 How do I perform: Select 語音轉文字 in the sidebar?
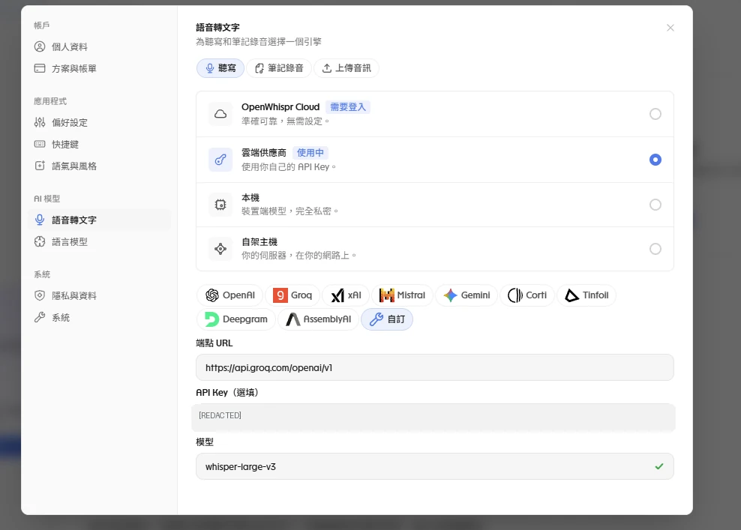[x=99, y=220]
